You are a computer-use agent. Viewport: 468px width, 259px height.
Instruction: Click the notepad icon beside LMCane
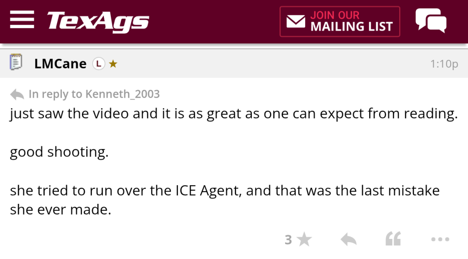coord(16,62)
